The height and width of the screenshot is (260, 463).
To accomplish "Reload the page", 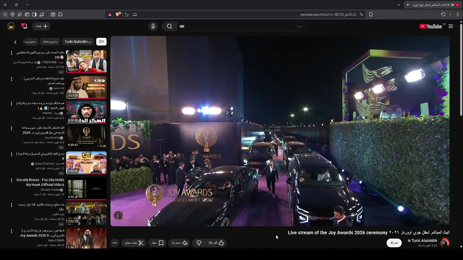I will click(x=443, y=14).
